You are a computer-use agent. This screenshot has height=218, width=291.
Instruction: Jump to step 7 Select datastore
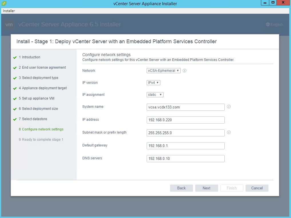click(x=34, y=119)
